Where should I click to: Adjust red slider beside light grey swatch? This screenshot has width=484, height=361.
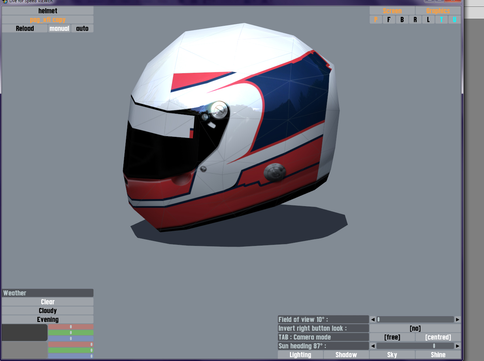[71, 344]
